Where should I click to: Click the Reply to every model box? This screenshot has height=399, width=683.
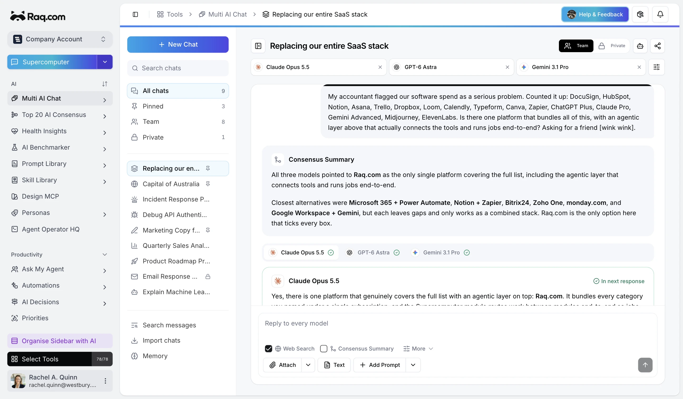coord(457,327)
